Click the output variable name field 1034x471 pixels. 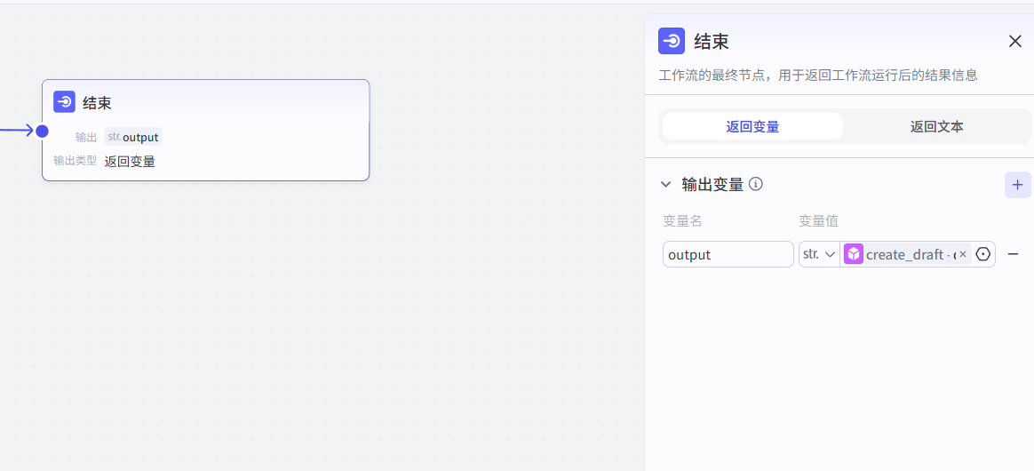click(x=728, y=254)
